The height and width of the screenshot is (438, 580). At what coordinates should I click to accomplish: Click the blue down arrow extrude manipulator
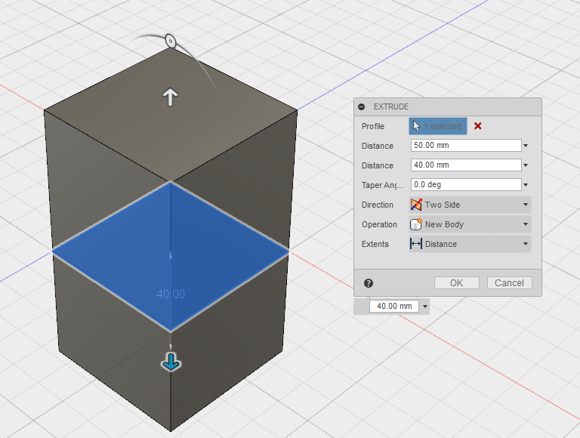pos(171,362)
